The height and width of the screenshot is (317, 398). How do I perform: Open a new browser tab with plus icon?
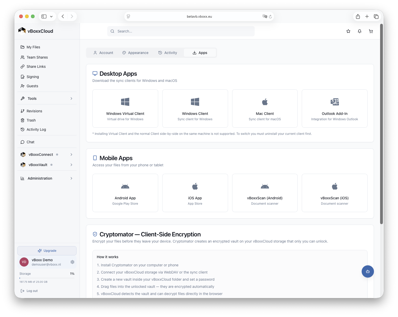click(x=367, y=16)
